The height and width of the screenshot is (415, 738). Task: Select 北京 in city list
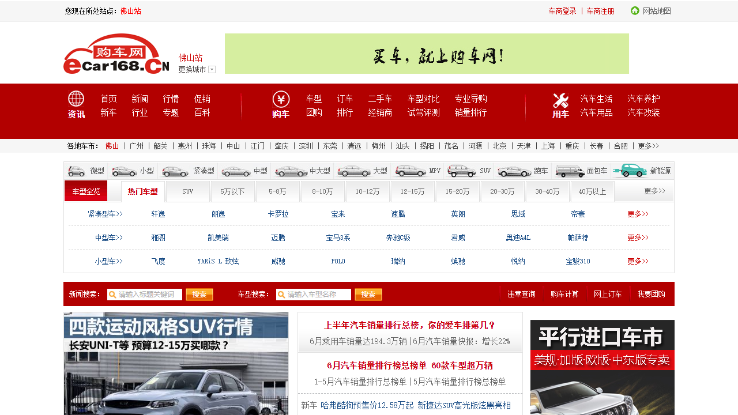coord(500,146)
